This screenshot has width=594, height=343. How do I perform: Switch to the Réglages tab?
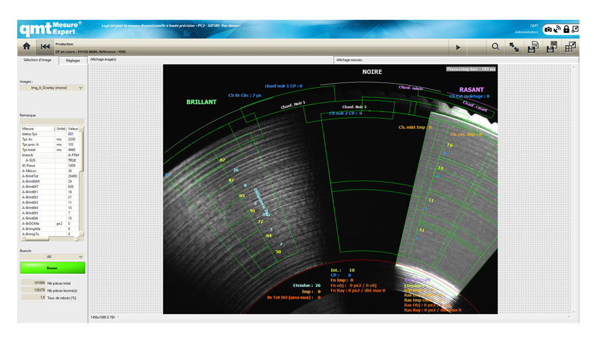[73, 60]
